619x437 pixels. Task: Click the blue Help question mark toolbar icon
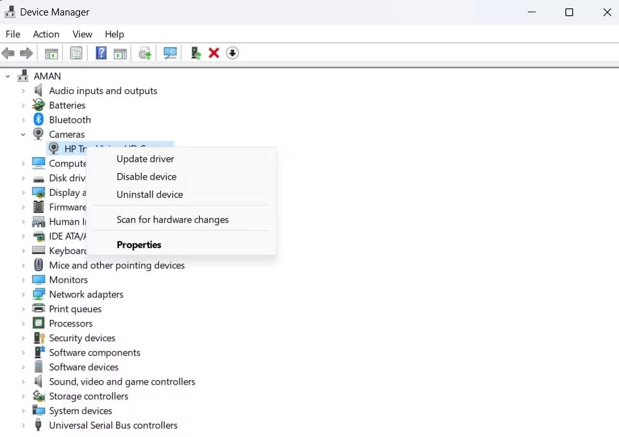pos(101,53)
